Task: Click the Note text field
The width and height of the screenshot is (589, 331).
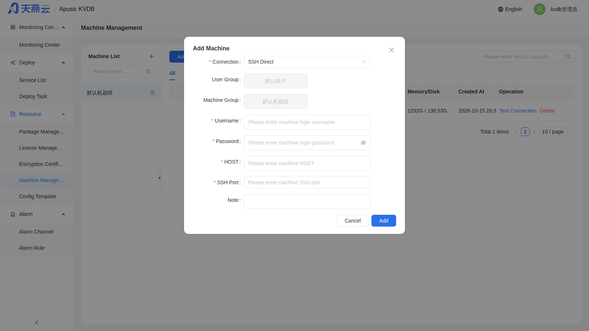Action: (x=307, y=202)
